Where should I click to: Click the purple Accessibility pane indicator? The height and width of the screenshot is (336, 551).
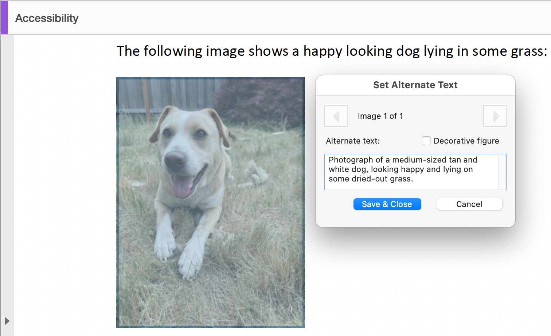[x=4, y=17]
